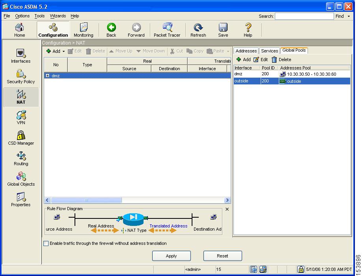Switch to the Addresses tab
Image resolution: width=362 pixels, height=276 pixels.
tap(246, 51)
